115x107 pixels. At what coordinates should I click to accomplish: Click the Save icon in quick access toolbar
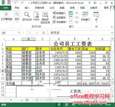point(9,2)
